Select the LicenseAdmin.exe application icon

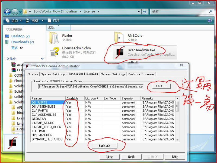click(x=120, y=52)
